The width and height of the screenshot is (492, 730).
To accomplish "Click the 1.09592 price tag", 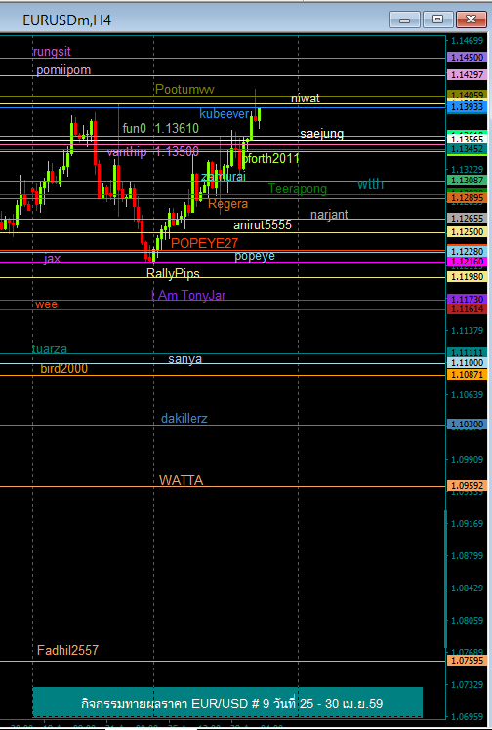I will [467, 486].
